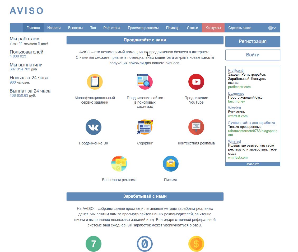
Task: Open Реф стена in navigation
Action: 112,28
